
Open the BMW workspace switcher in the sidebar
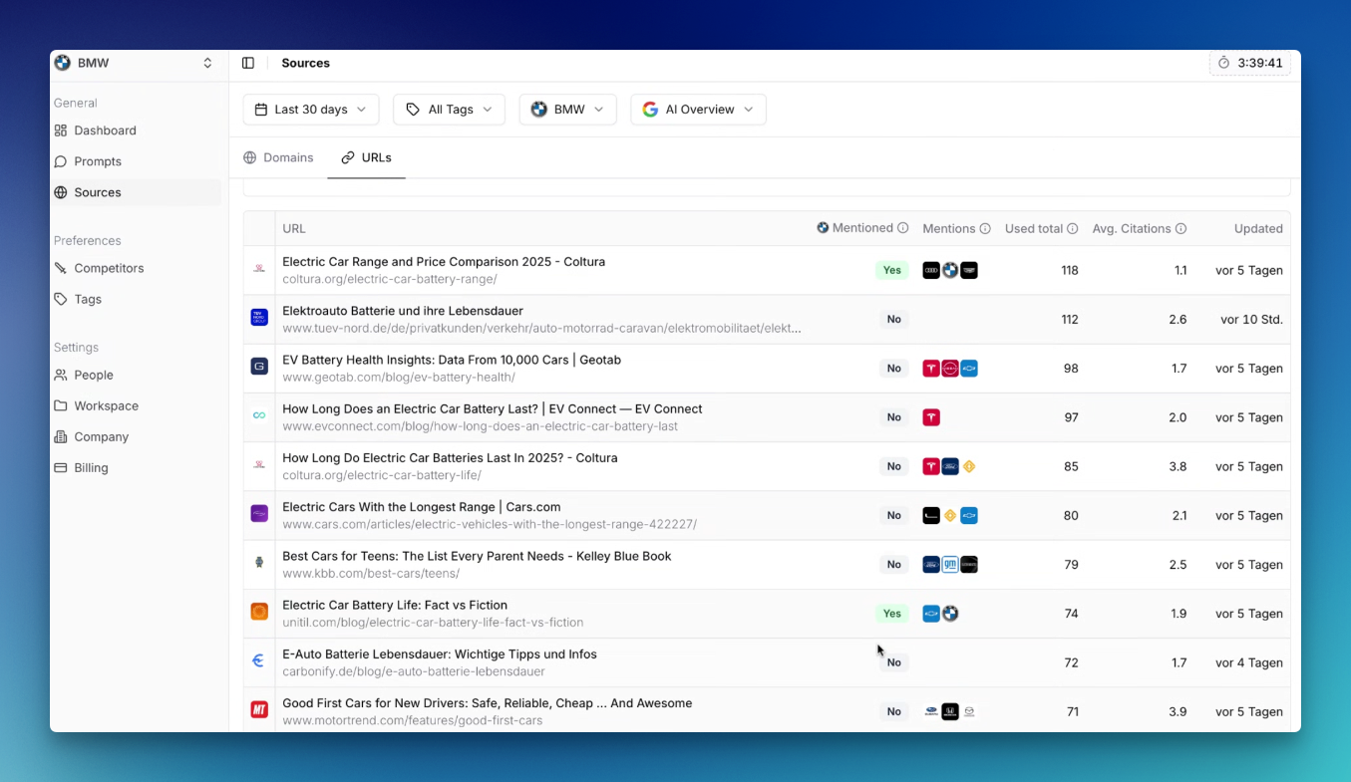pyautogui.click(x=135, y=63)
